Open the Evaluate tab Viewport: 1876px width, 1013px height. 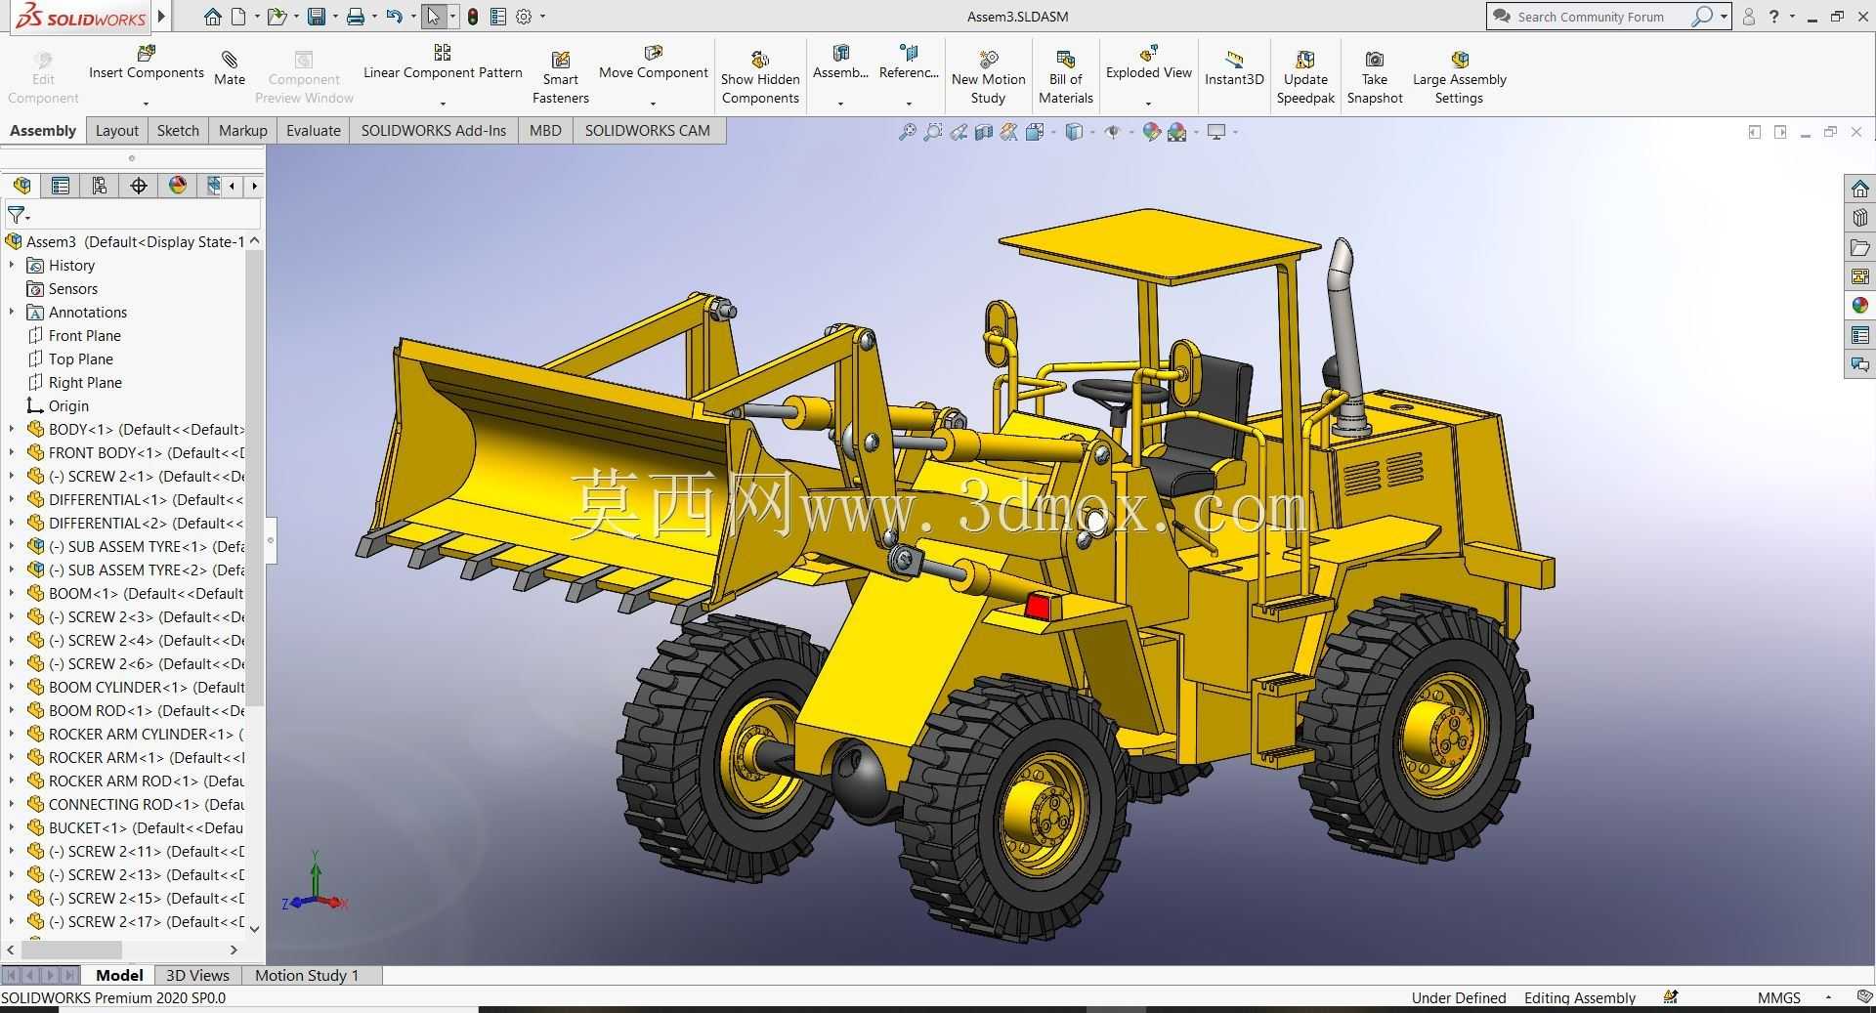(314, 131)
